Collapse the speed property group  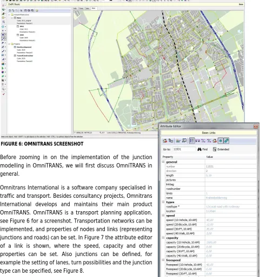coord(163,216)
